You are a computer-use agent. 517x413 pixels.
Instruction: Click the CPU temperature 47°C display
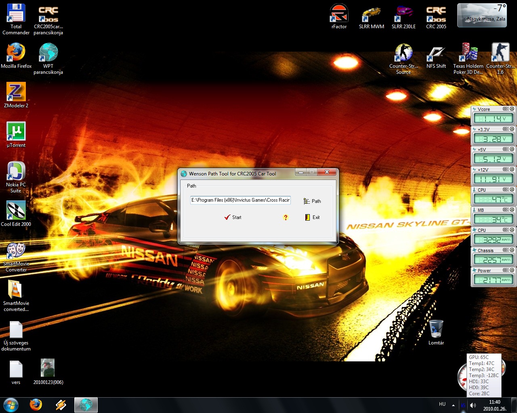tap(493, 199)
